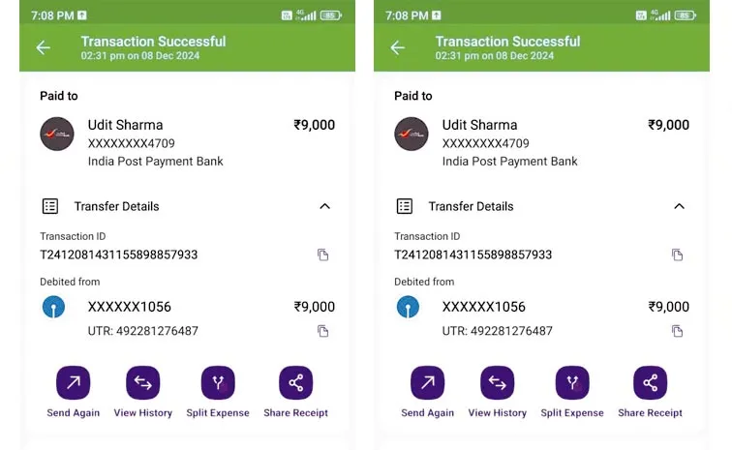The height and width of the screenshot is (450, 732).
Task: Copy UTR number in the right screen
Action: pyautogui.click(x=678, y=331)
